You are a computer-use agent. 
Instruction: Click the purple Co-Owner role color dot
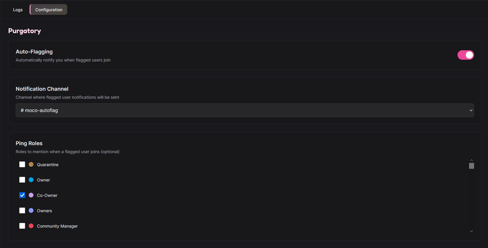[31, 195]
